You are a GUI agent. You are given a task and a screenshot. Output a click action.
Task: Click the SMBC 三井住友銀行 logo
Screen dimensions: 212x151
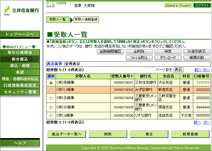[22, 11]
